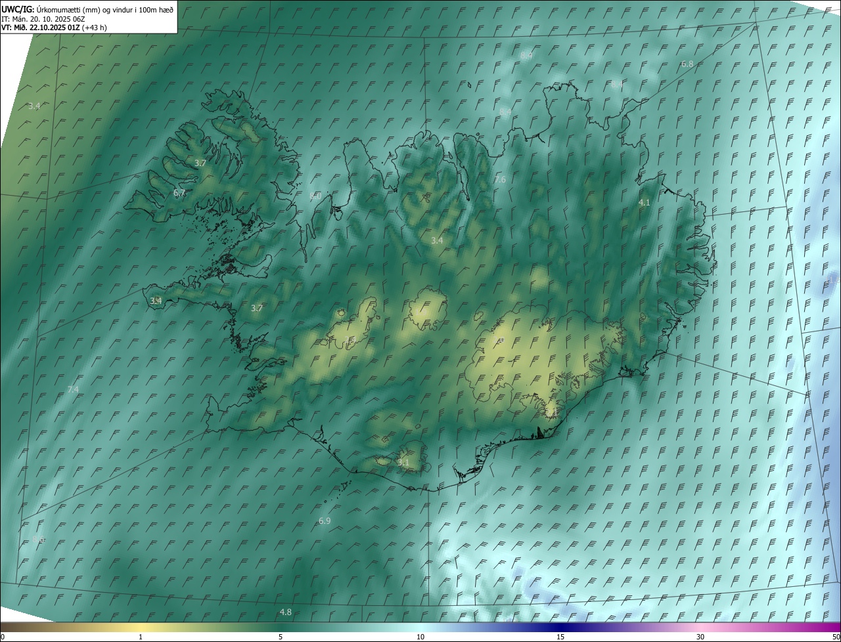Click the 7.4 value on the map

point(73,389)
